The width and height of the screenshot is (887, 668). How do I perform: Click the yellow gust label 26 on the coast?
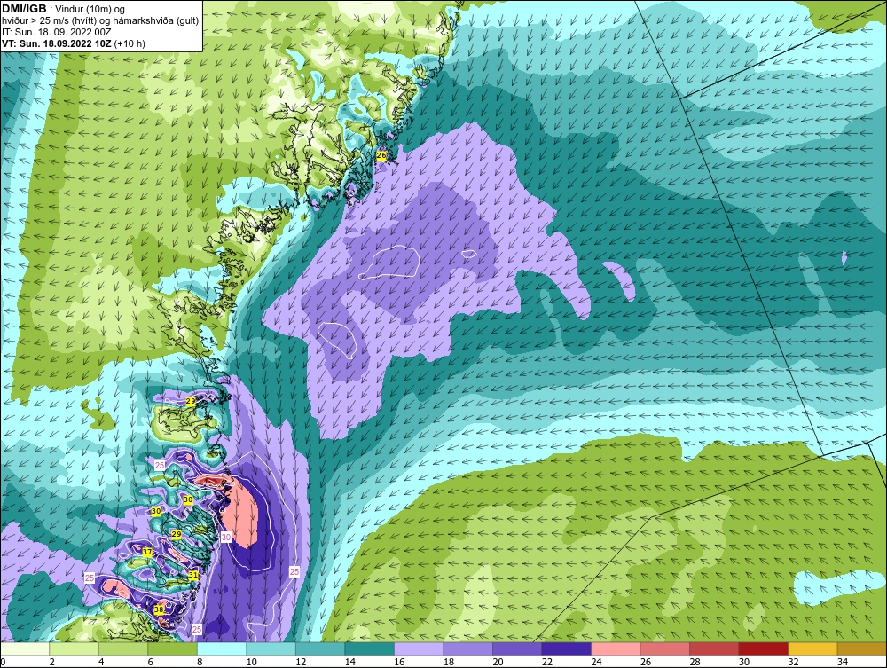(381, 155)
